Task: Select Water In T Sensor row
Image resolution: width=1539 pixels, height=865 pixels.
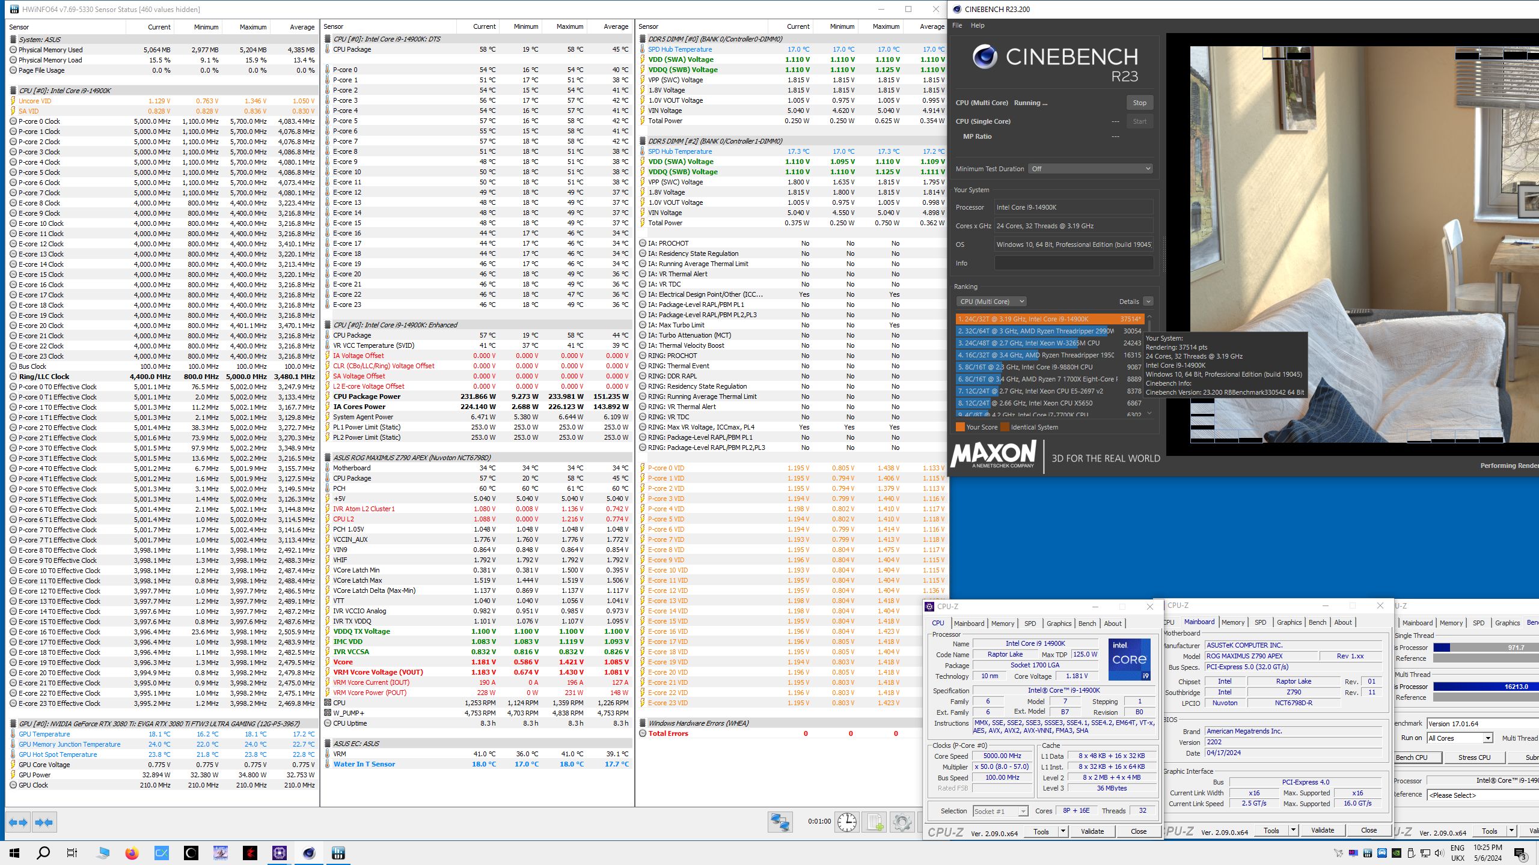Action: (x=478, y=764)
